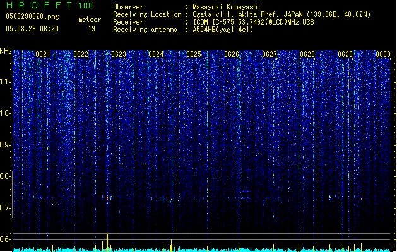Select the filename 0508290620.png
Image resolution: width=397 pixels, height=252 pixels.
[32, 16]
